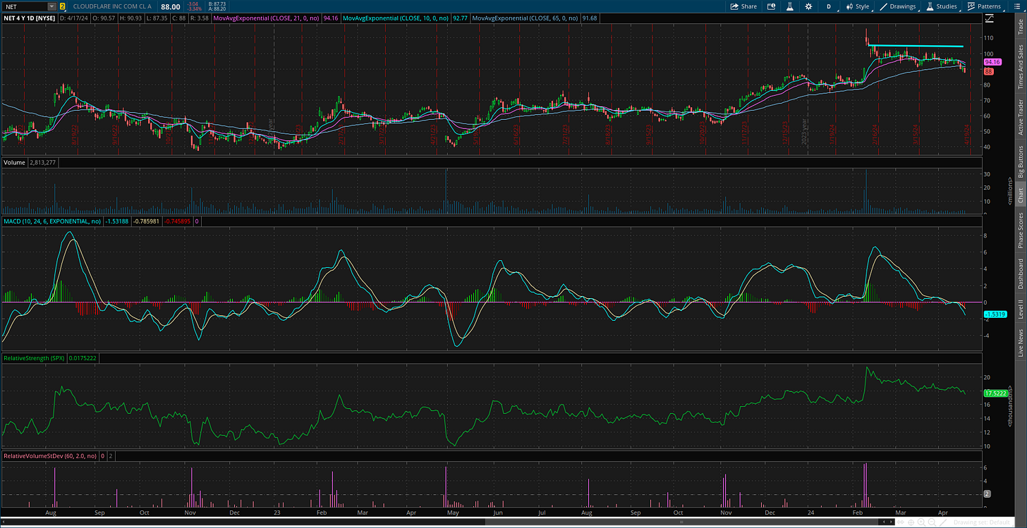1027x528 pixels.
Task: Open the Phase Scores side tab
Action: pos(1020,230)
